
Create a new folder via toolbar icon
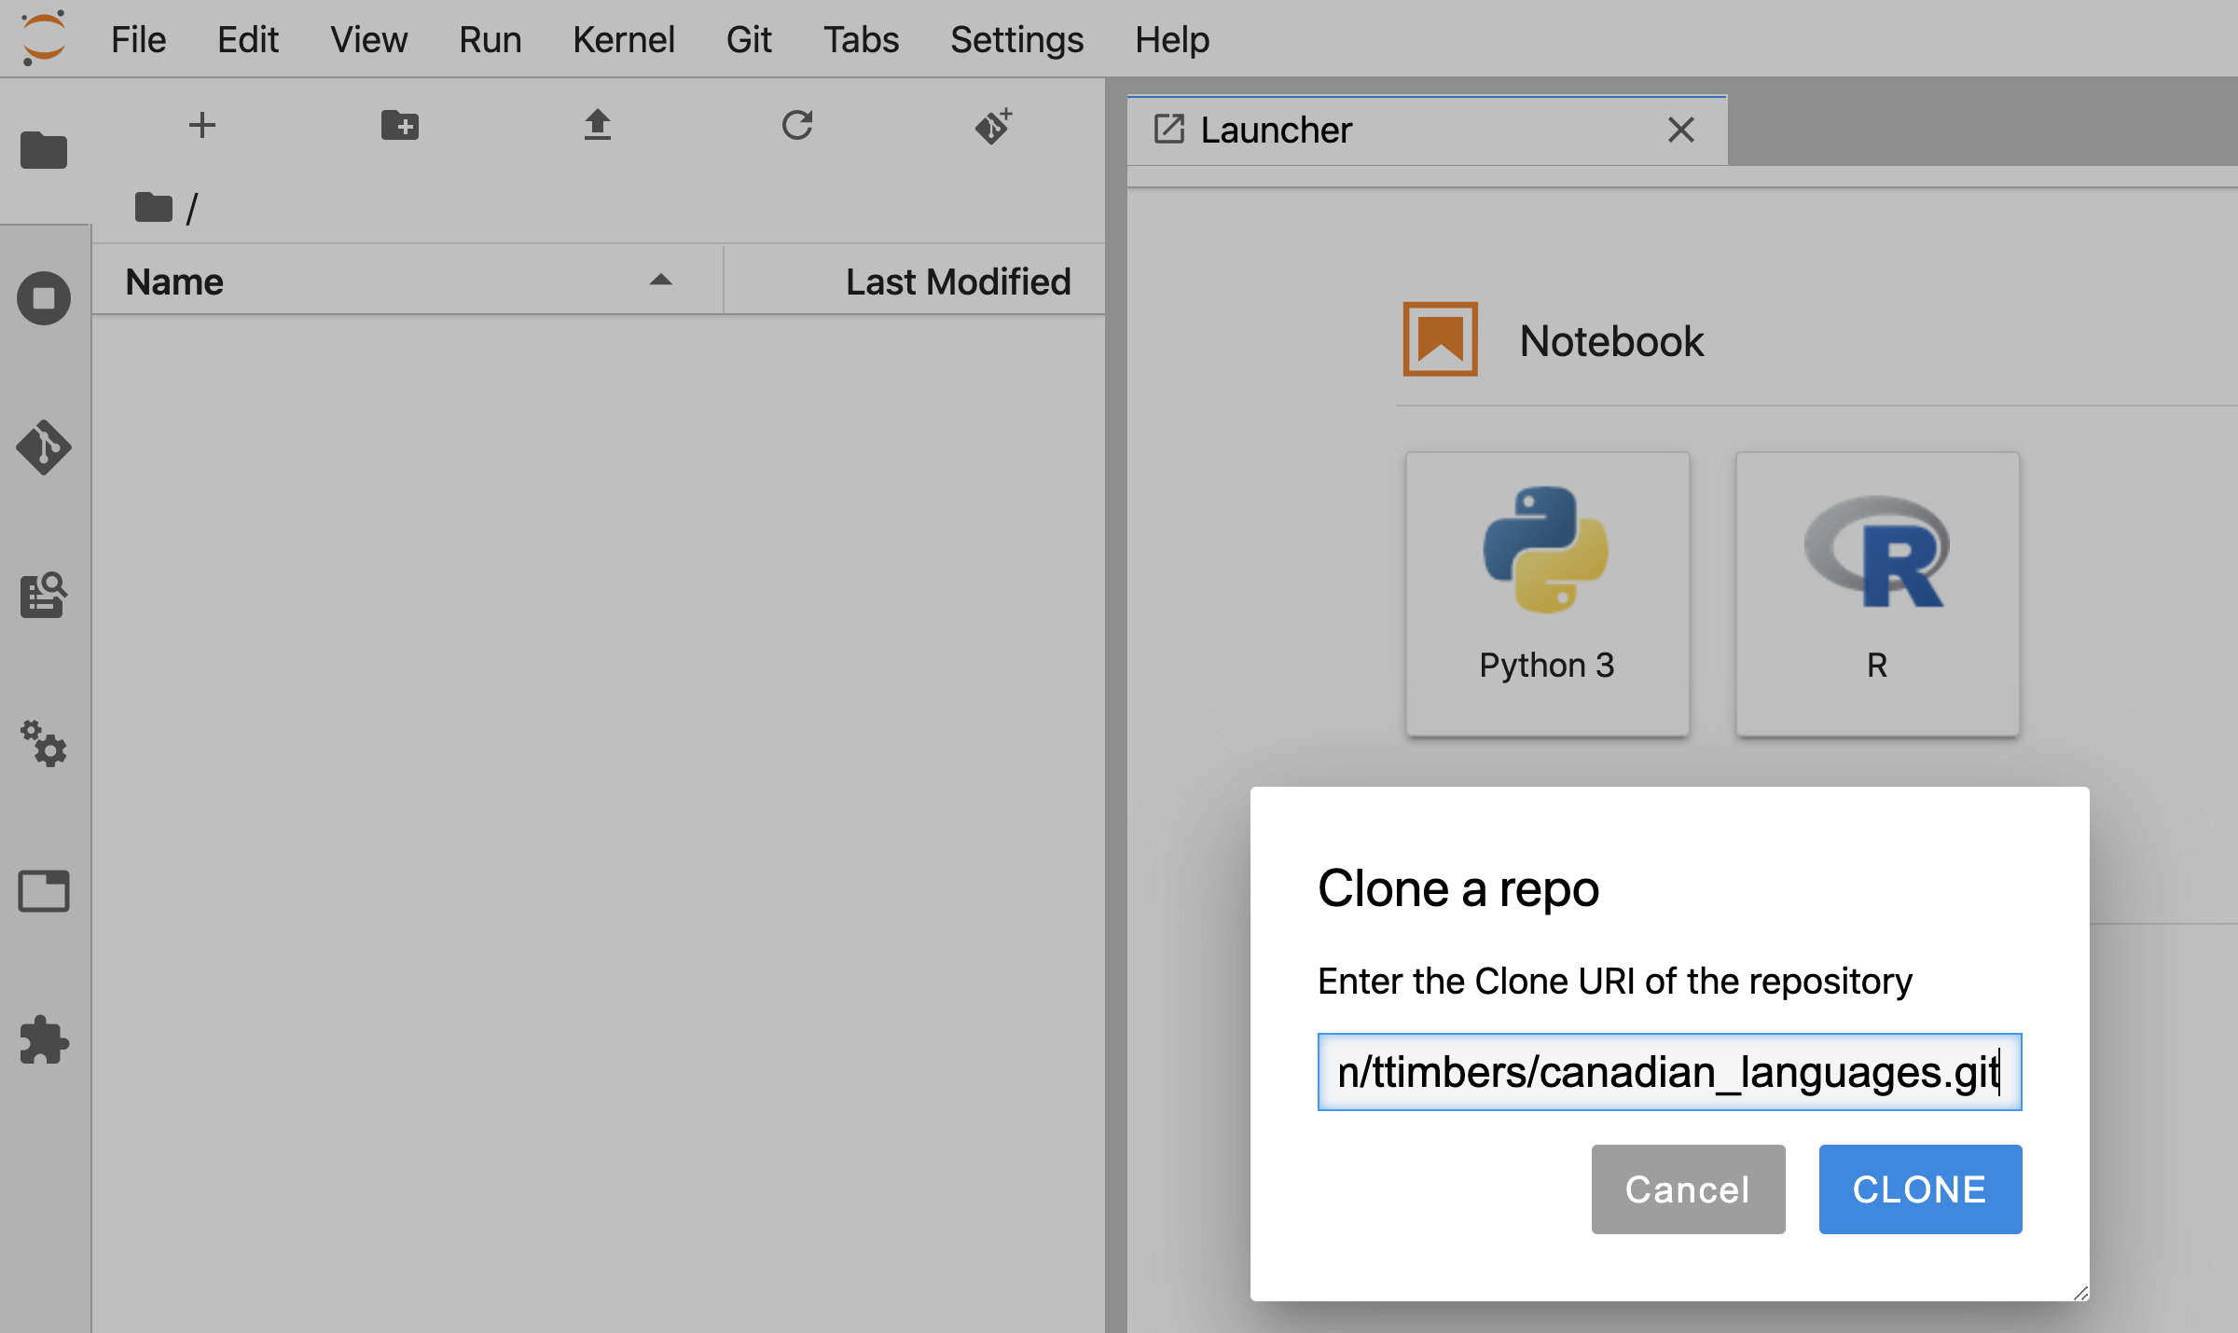400,125
